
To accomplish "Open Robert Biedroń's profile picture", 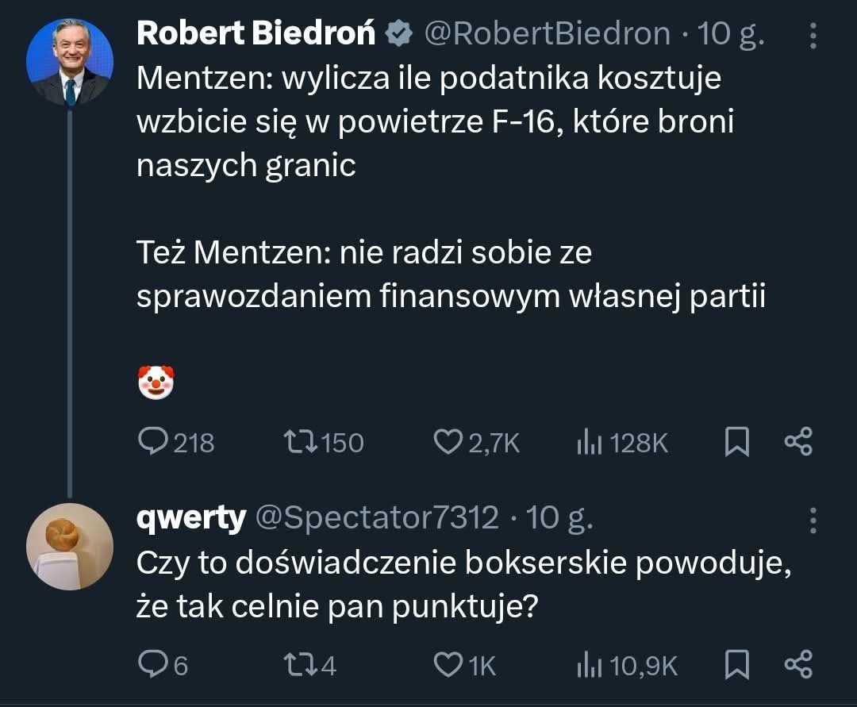I will (x=70, y=60).
